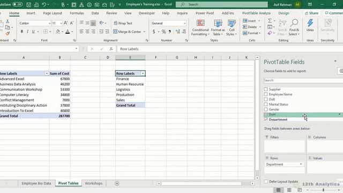Expand the Department field dropdown in Rows area
The width and height of the screenshot is (343, 193).
point(301,164)
